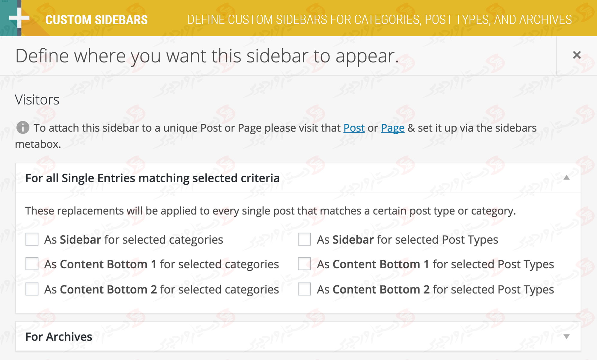Collapse the Single Entries section arrow
This screenshot has height=360, width=597.
(566, 178)
